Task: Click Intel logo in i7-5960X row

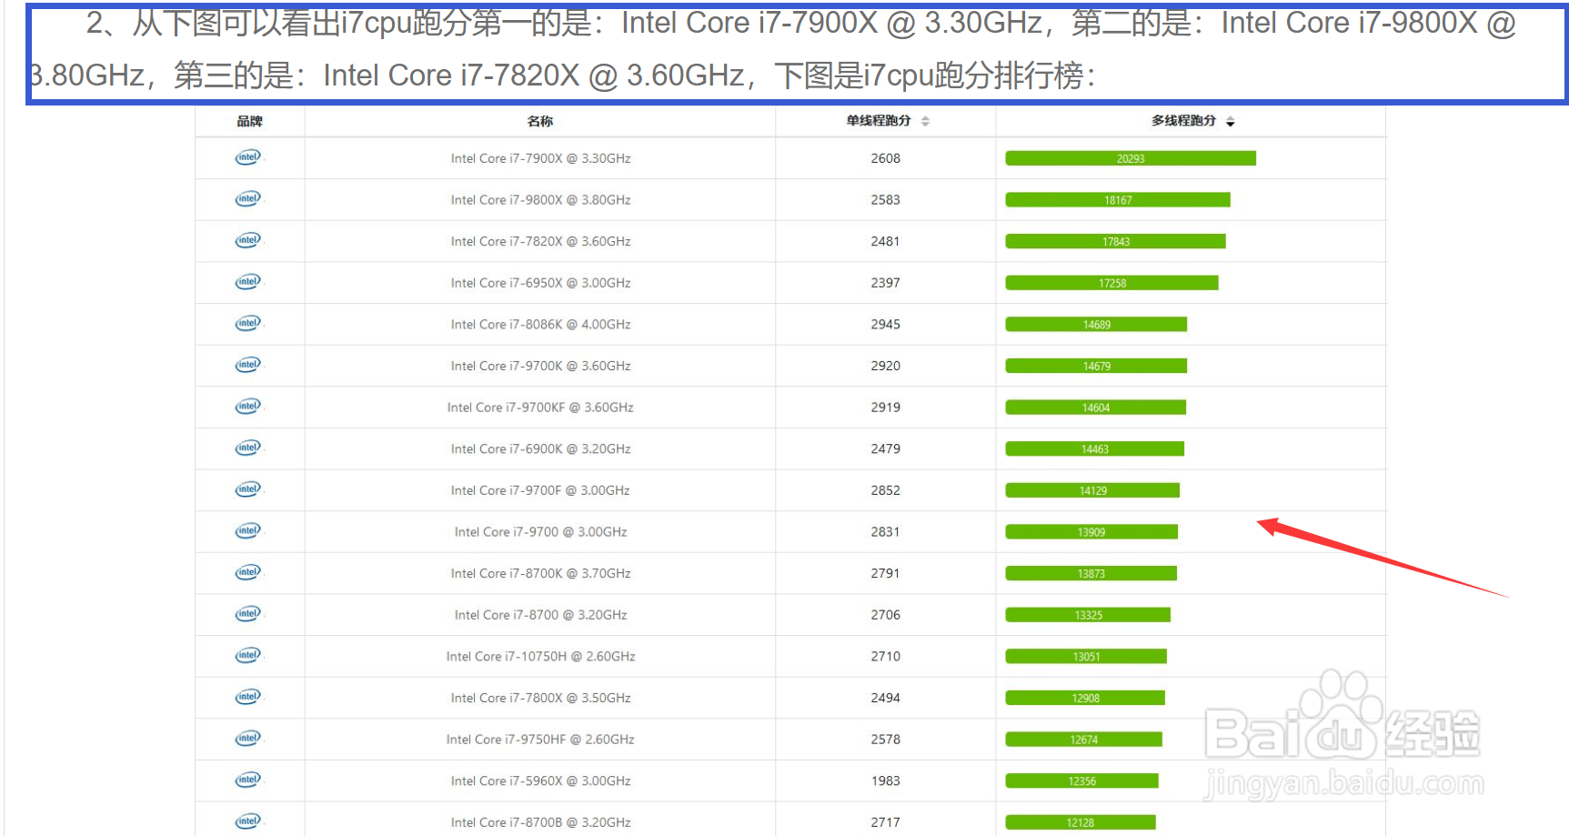Action: tap(247, 781)
